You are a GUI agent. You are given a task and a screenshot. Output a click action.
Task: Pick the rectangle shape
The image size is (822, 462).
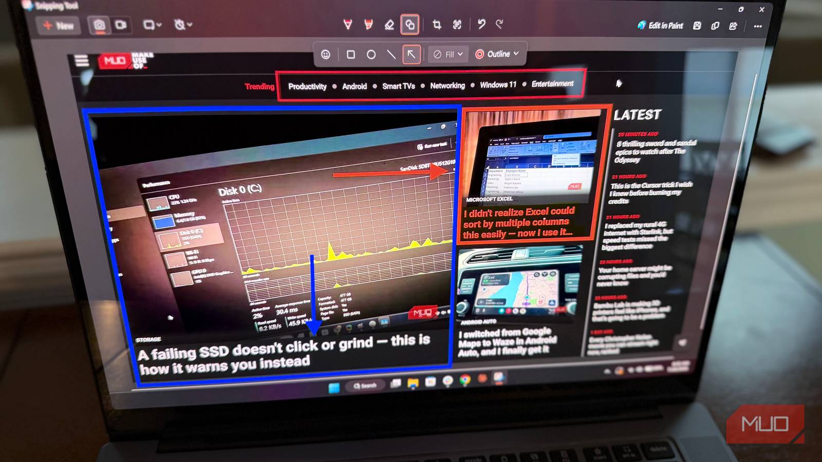click(x=351, y=54)
